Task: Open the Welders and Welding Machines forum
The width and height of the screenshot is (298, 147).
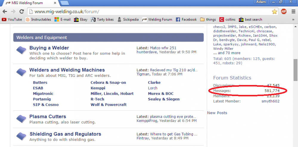Action: point(67,70)
